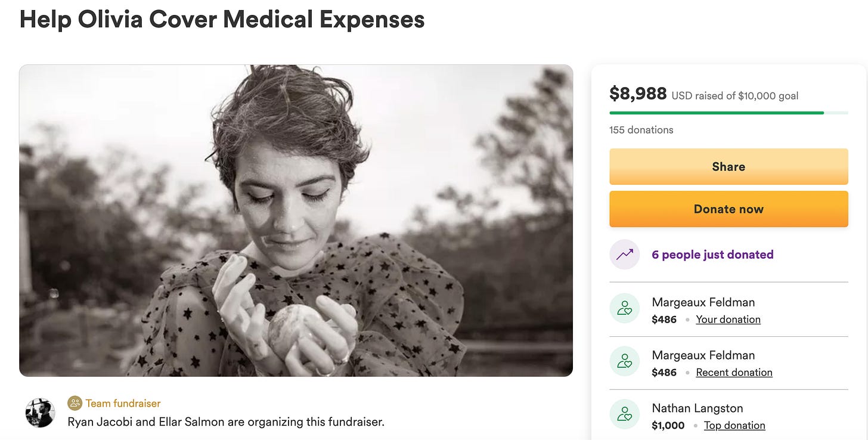Image resolution: width=868 pixels, height=440 pixels.
Task: Click the 6 people just donated text
Action: click(x=712, y=255)
